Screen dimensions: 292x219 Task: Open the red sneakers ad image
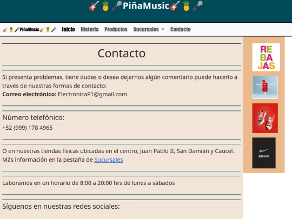(265, 118)
